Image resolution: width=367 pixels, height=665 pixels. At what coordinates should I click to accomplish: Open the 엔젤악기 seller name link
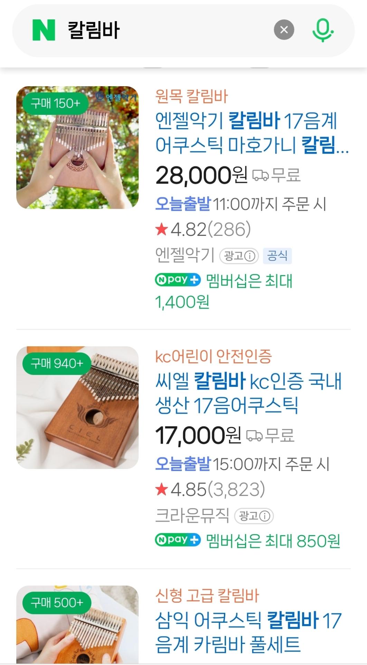(185, 255)
